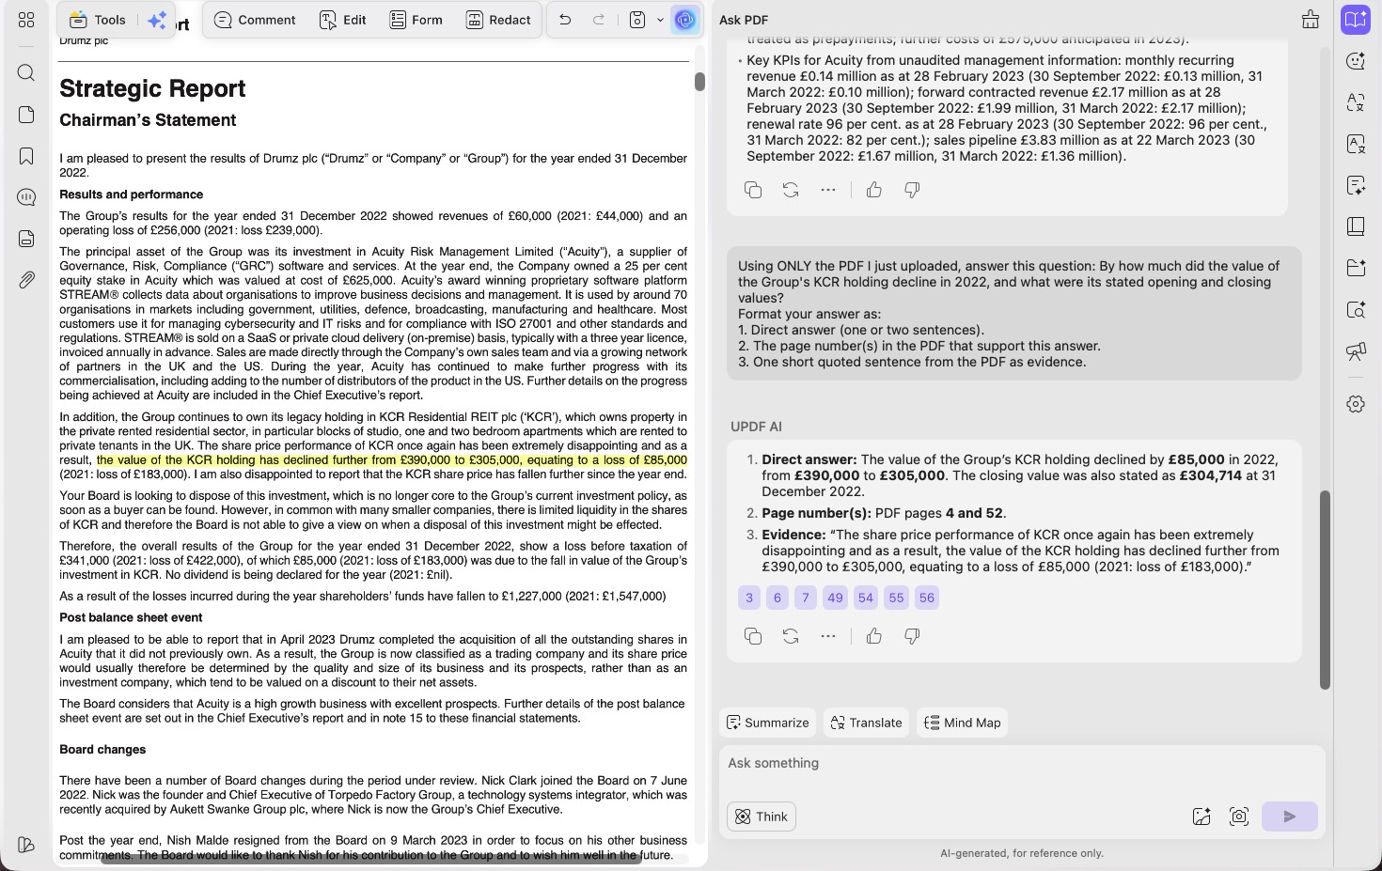Image resolution: width=1382 pixels, height=871 pixels.
Task: Redo the last action
Action: coord(599,20)
